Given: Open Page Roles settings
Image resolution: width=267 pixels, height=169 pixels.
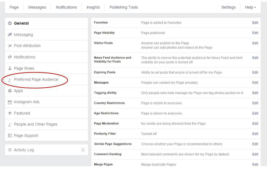Looking at the screenshot, I should (46, 68).
